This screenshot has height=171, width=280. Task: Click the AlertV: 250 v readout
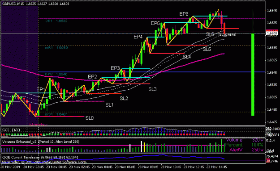[x=246, y=150]
